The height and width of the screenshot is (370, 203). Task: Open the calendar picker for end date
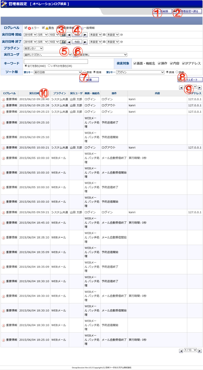[63, 42]
